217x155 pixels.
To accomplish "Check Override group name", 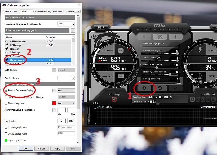I will (6, 134).
